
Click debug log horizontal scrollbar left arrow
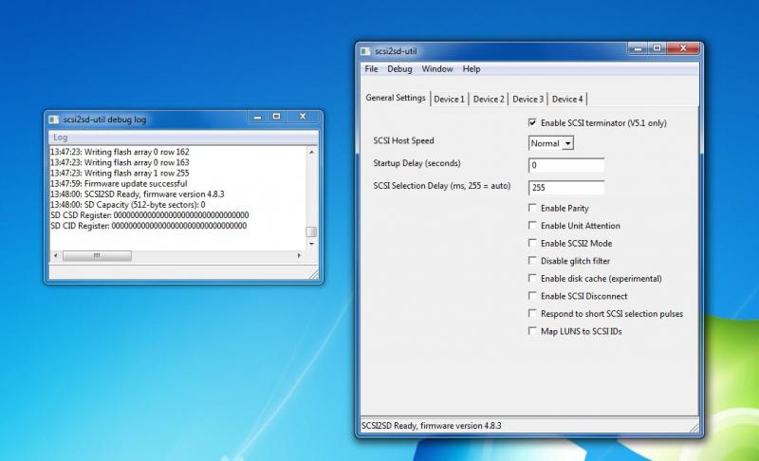click(x=55, y=255)
